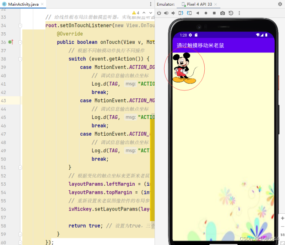
Task: Zoom out emulator with minus button
Action: pyautogui.click(x=283, y=227)
